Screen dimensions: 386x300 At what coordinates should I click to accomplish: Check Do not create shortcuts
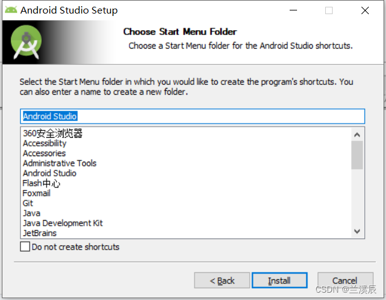coord(25,247)
